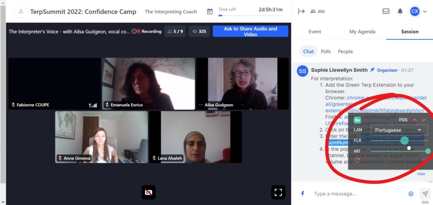Adjust the FLR floor volume slider

click(399, 140)
